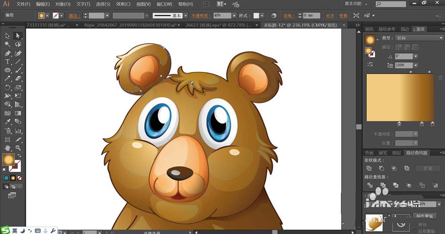
Task: Open fill color dropdown in control bar
Action: click(x=48, y=16)
